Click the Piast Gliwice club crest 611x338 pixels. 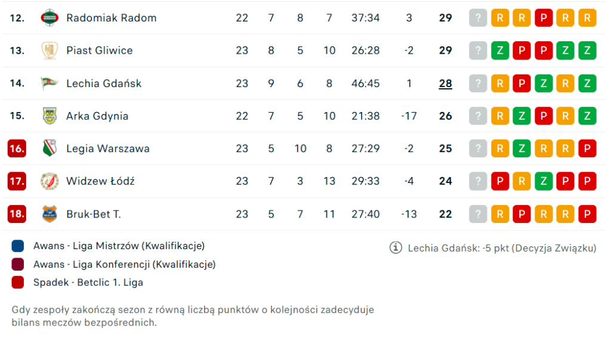[50, 51]
